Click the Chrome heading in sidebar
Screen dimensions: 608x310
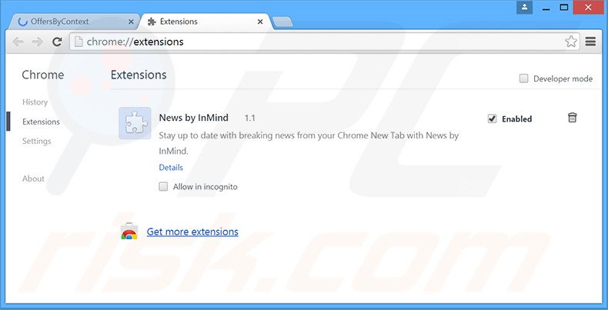coord(42,75)
